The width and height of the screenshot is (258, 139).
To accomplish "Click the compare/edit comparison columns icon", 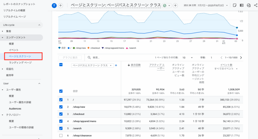I will pos(242,6).
